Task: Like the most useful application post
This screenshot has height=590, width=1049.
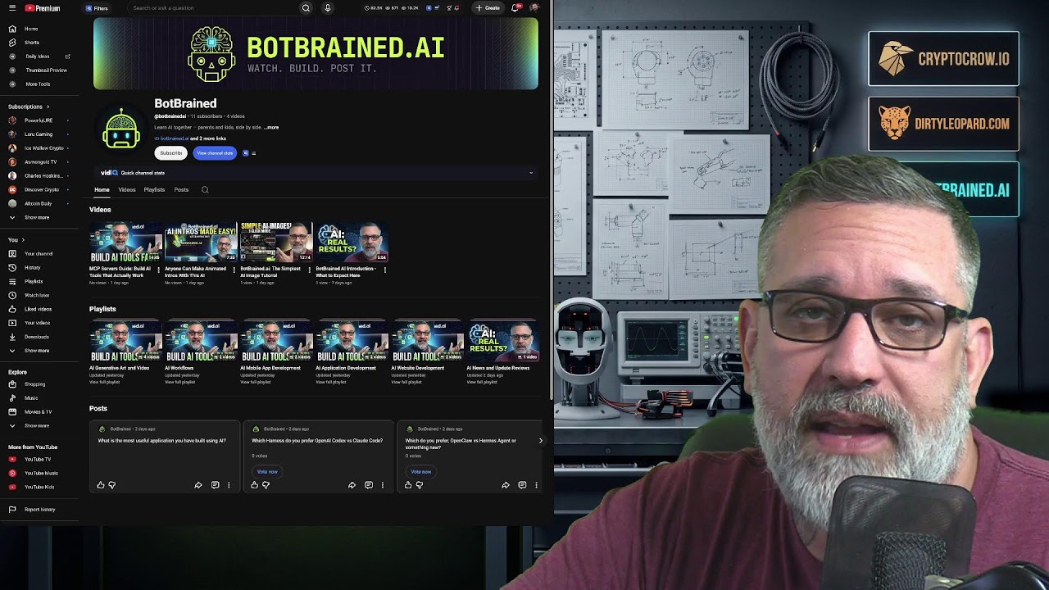Action: pos(101,485)
